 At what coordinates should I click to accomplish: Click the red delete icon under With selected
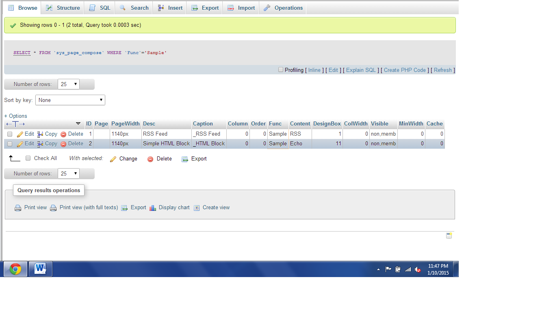pyautogui.click(x=150, y=159)
